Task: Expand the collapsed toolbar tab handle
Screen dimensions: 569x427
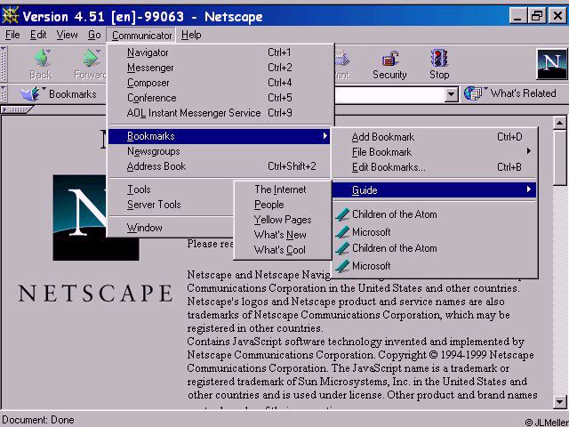Action: coord(17,109)
